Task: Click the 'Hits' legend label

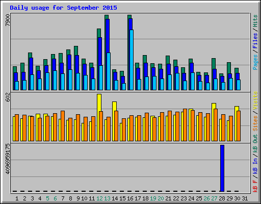Action: 255,21
